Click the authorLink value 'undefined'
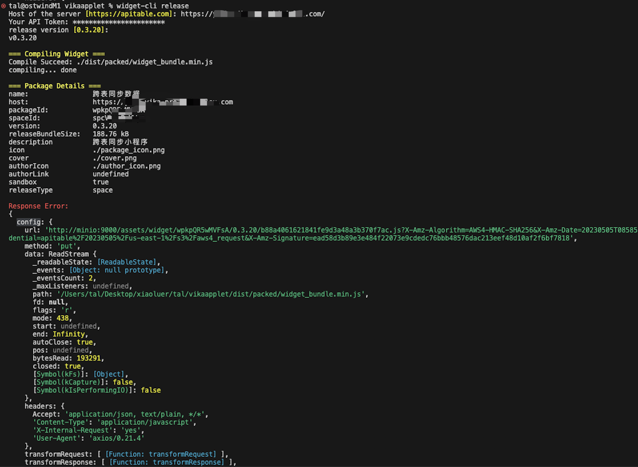 111,174
